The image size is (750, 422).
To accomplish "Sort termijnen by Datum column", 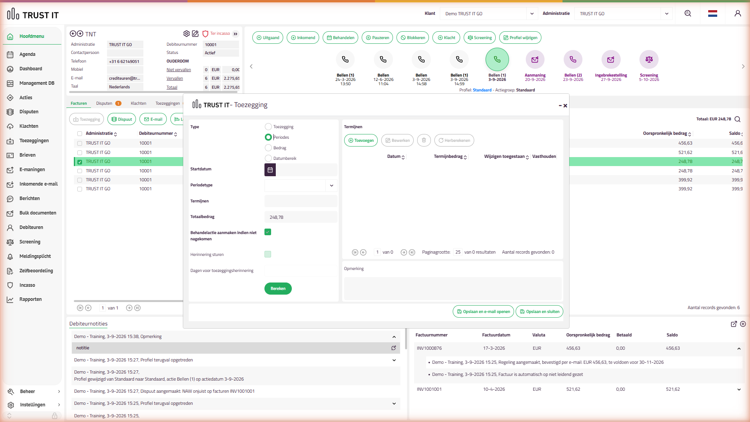I will click(396, 157).
